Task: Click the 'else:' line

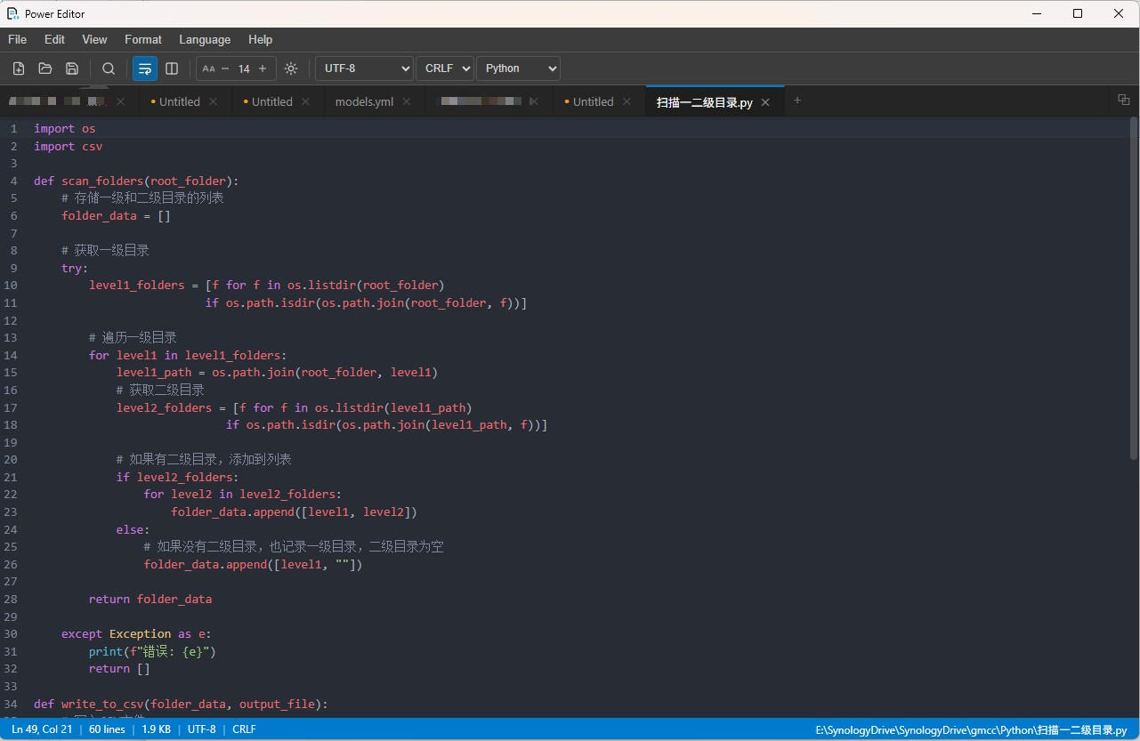Action: pos(133,529)
